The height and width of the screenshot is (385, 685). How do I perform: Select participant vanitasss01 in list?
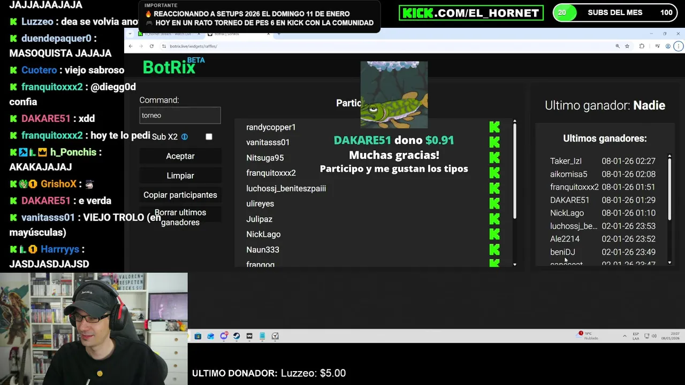tap(268, 142)
